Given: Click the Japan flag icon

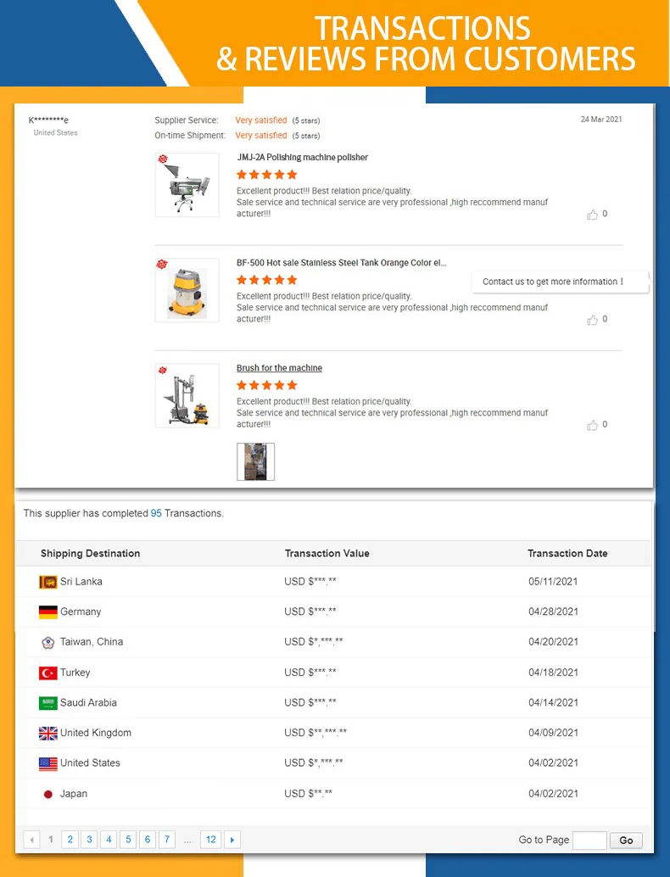Looking at the screenshot, I should (48, 794).
